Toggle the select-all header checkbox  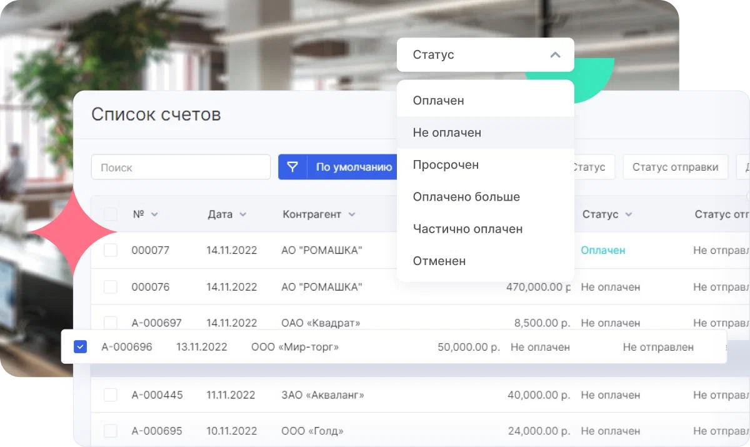point(111,214)
